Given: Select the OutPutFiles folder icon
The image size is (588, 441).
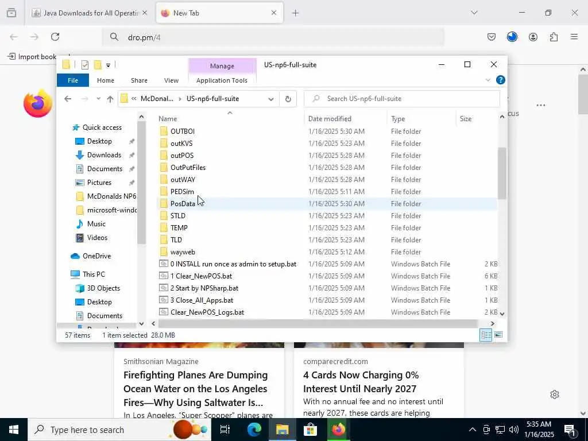Looking at the screenshot, I should click(x=164, y=167).
